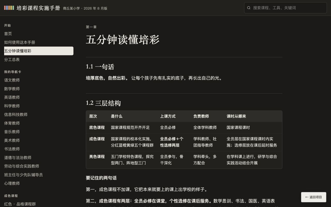The image size is (331, 207).
Task: Click the 国家课程课时 table cell
Action: pos(238,127)
